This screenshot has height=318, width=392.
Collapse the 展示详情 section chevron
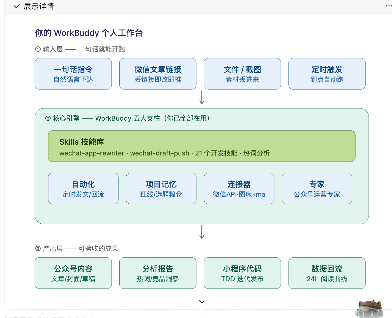17,6
